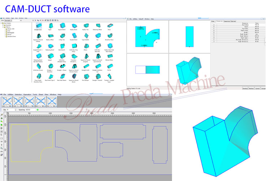271x181 pixels.
Task: Open the Selection menu in nesting window
Action: coord(18,94)
